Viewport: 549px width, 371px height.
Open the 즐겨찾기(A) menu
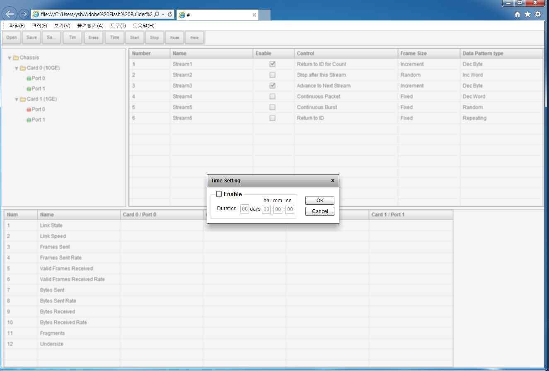pyautogui.click(x=90, y=26)
